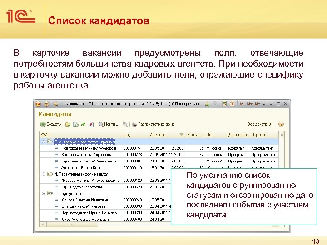Click the Найти... search button

[109, 124]
